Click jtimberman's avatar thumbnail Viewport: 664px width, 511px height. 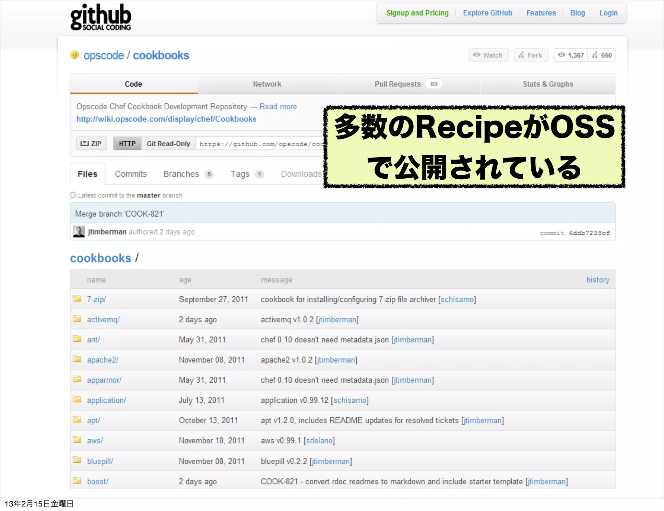pyautogui.click(x=78, y=232)
